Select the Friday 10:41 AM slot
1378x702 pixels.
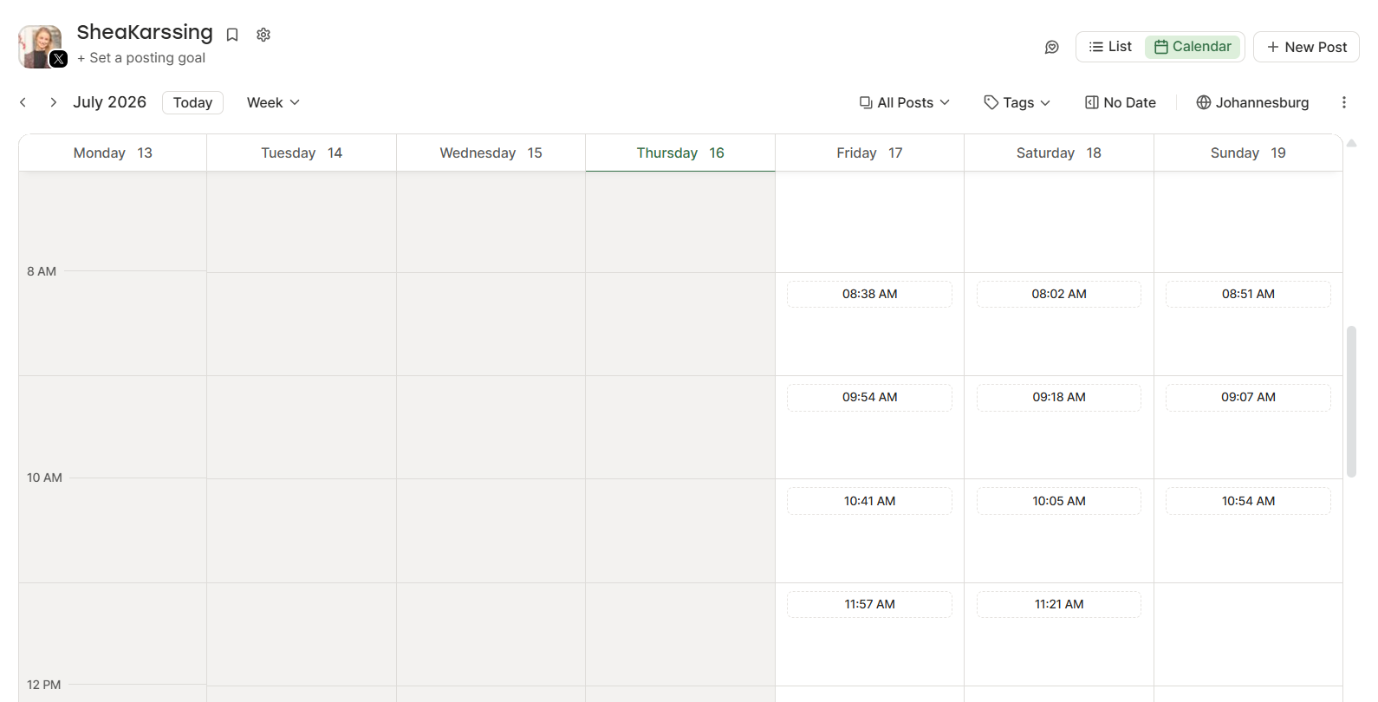(x=869, y=501)
